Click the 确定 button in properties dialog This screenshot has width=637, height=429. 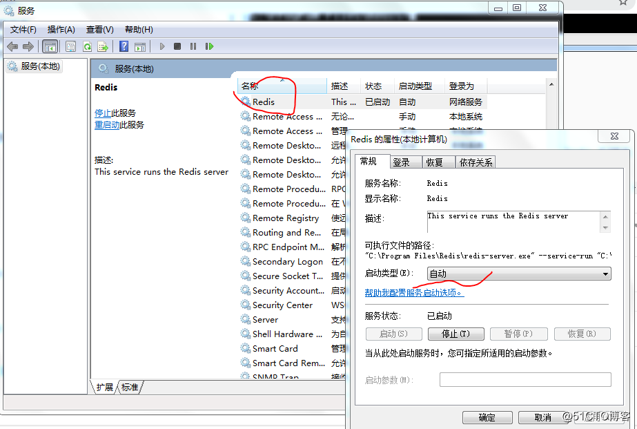487,417
